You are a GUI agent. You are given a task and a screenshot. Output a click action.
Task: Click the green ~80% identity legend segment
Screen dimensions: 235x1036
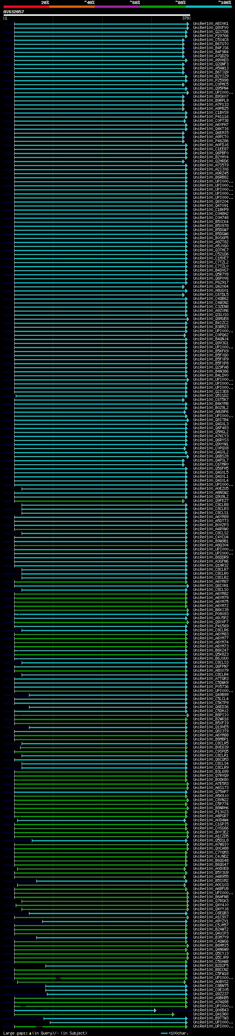click(x=163, y=7)
